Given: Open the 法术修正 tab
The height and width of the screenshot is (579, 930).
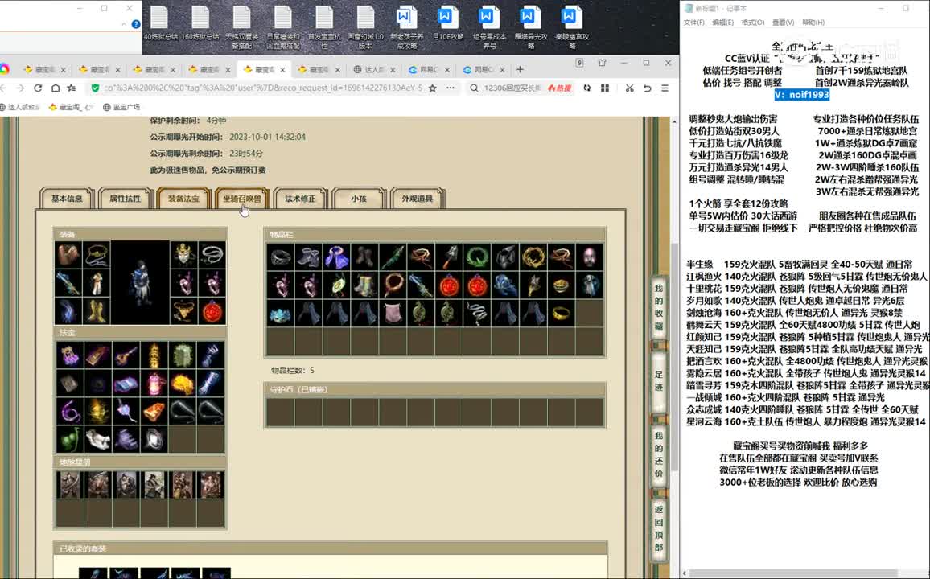Looking at the screenshot, I should (x=301, y=199).
